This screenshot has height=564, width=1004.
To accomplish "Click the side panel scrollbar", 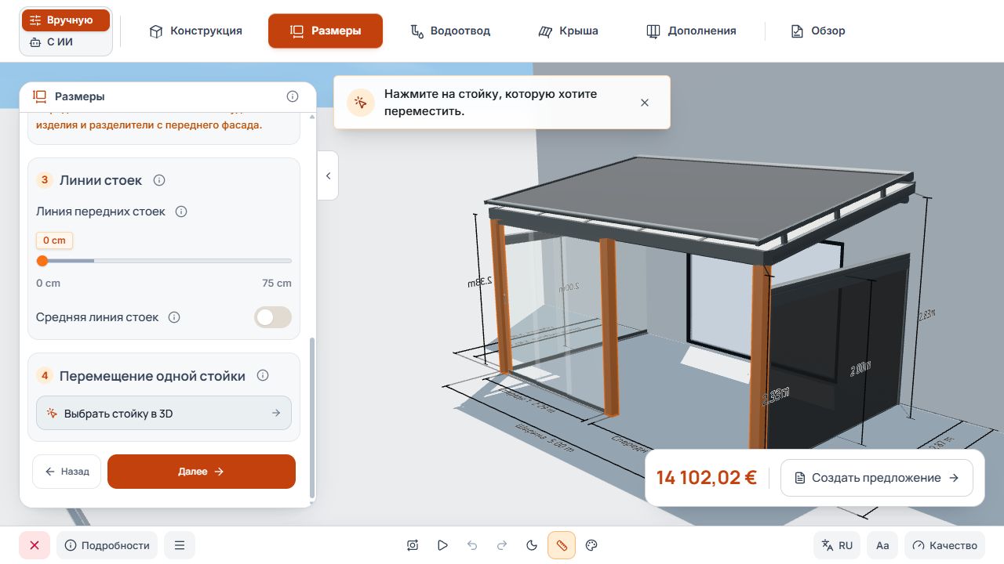I will (312, 417).
